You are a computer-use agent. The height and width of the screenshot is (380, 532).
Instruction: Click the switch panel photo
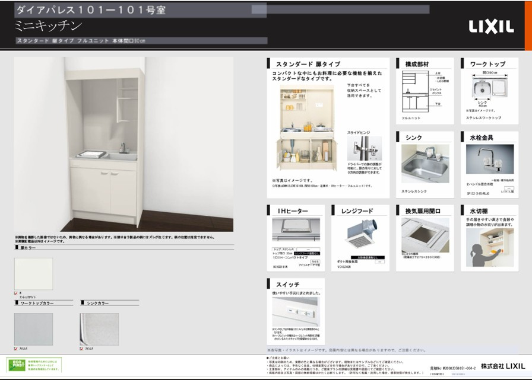pos(296,312)
